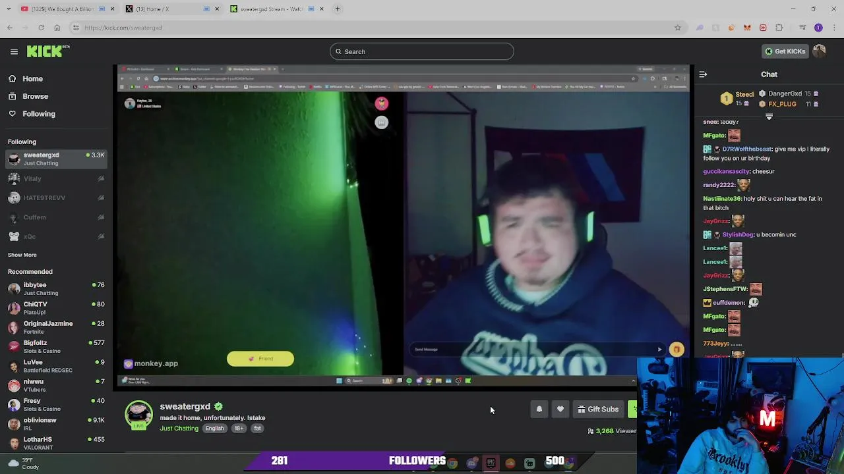Click the purple Chrome profile icon
The image size is (844, 474).
pos(818,28)
